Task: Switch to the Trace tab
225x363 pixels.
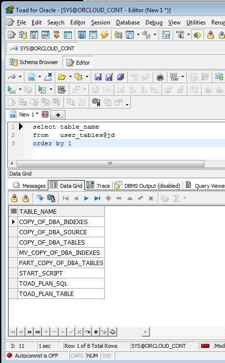Action: (98, 186)
